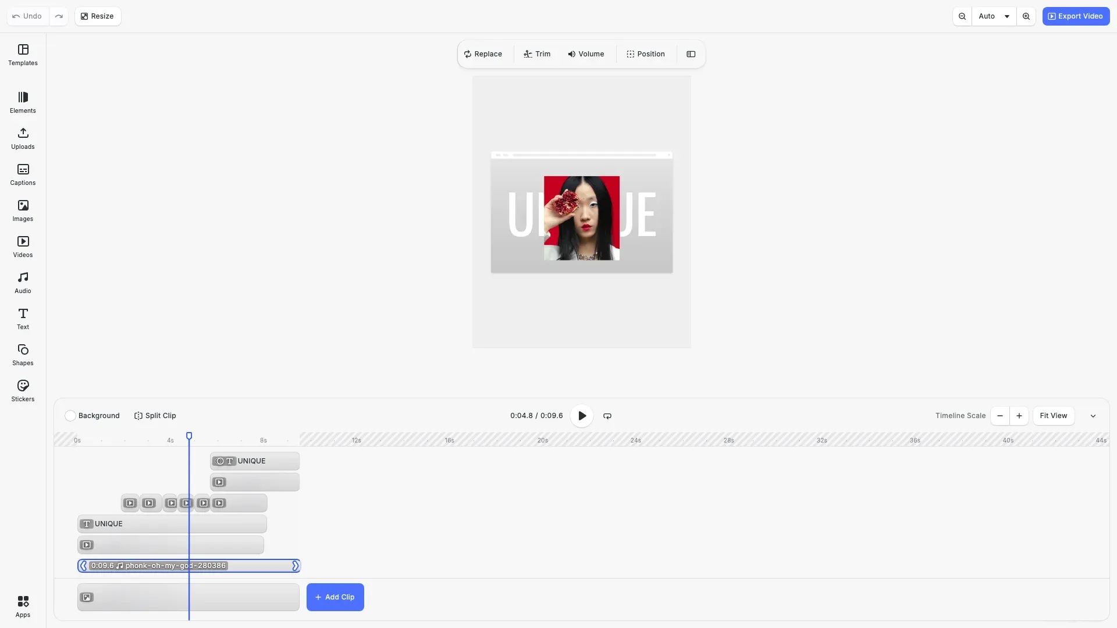Click the Export Video button
This screenshot has width=1117, height=628.
click(x=1075, y=16)
